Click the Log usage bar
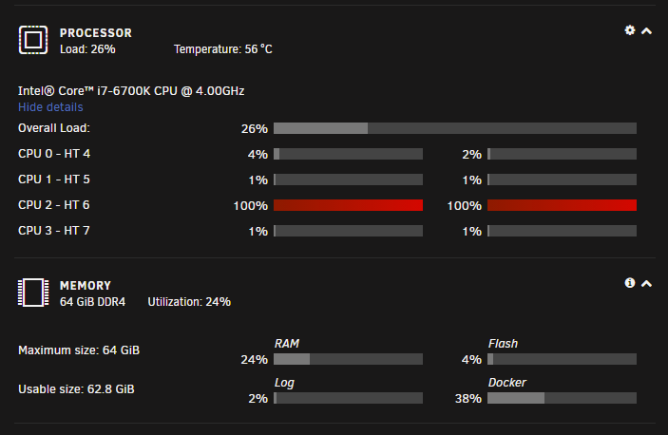This screenshot has width=668, height=435. (x=348, y=398)
